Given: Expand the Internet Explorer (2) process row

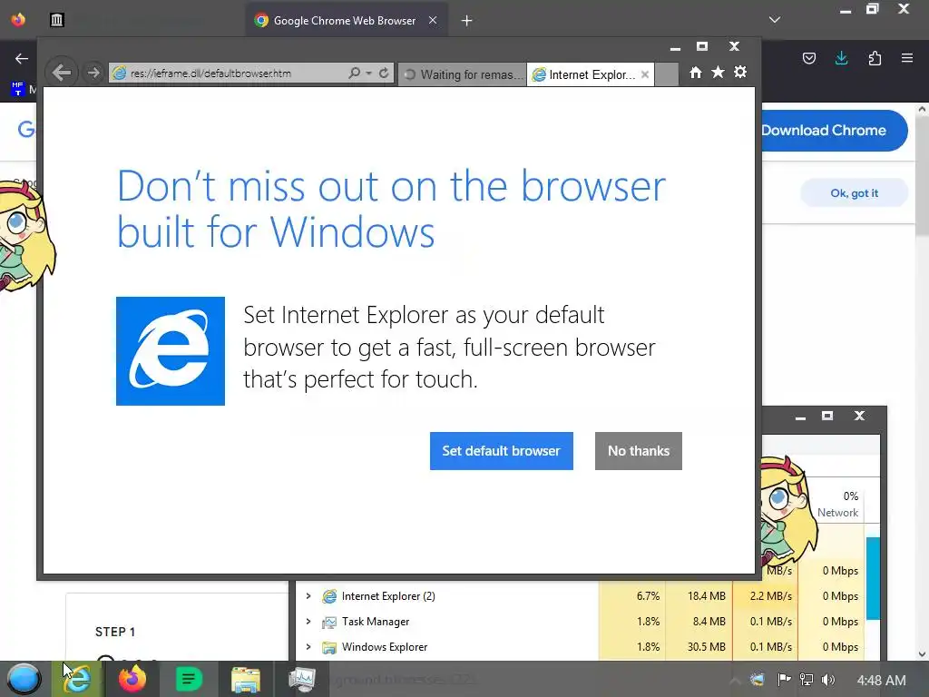Looking at the screenshot, I should point(308,596).
